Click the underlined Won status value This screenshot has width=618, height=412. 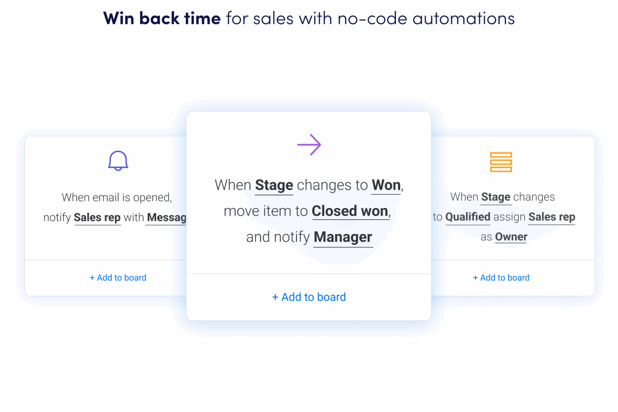pos(386,185)
